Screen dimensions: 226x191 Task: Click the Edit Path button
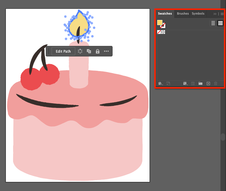[x=63, y=51]
